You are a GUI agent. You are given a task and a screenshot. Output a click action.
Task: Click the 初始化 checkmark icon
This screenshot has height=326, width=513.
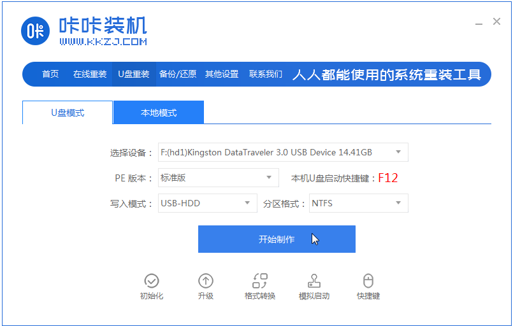point(152,281)
